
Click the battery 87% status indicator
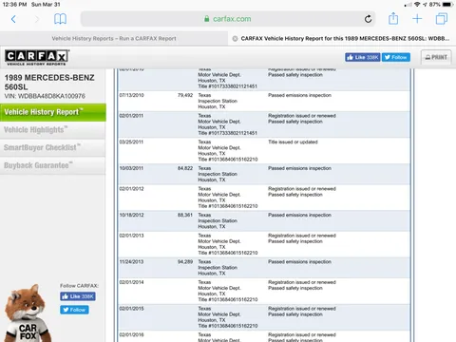click(442, 5)
